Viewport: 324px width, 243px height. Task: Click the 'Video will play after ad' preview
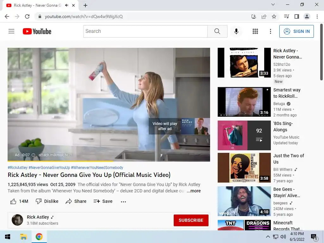pos(179,126)
